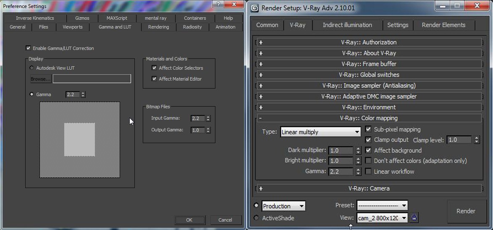Expand the V-Ray:: Global switches rollout

tap(369, 75)
